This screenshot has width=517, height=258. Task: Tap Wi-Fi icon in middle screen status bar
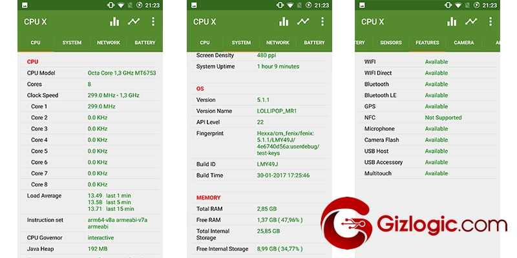(290, 5)
